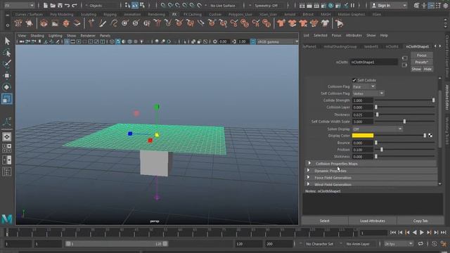Click the Undo arrow icon

pos(67,5)
